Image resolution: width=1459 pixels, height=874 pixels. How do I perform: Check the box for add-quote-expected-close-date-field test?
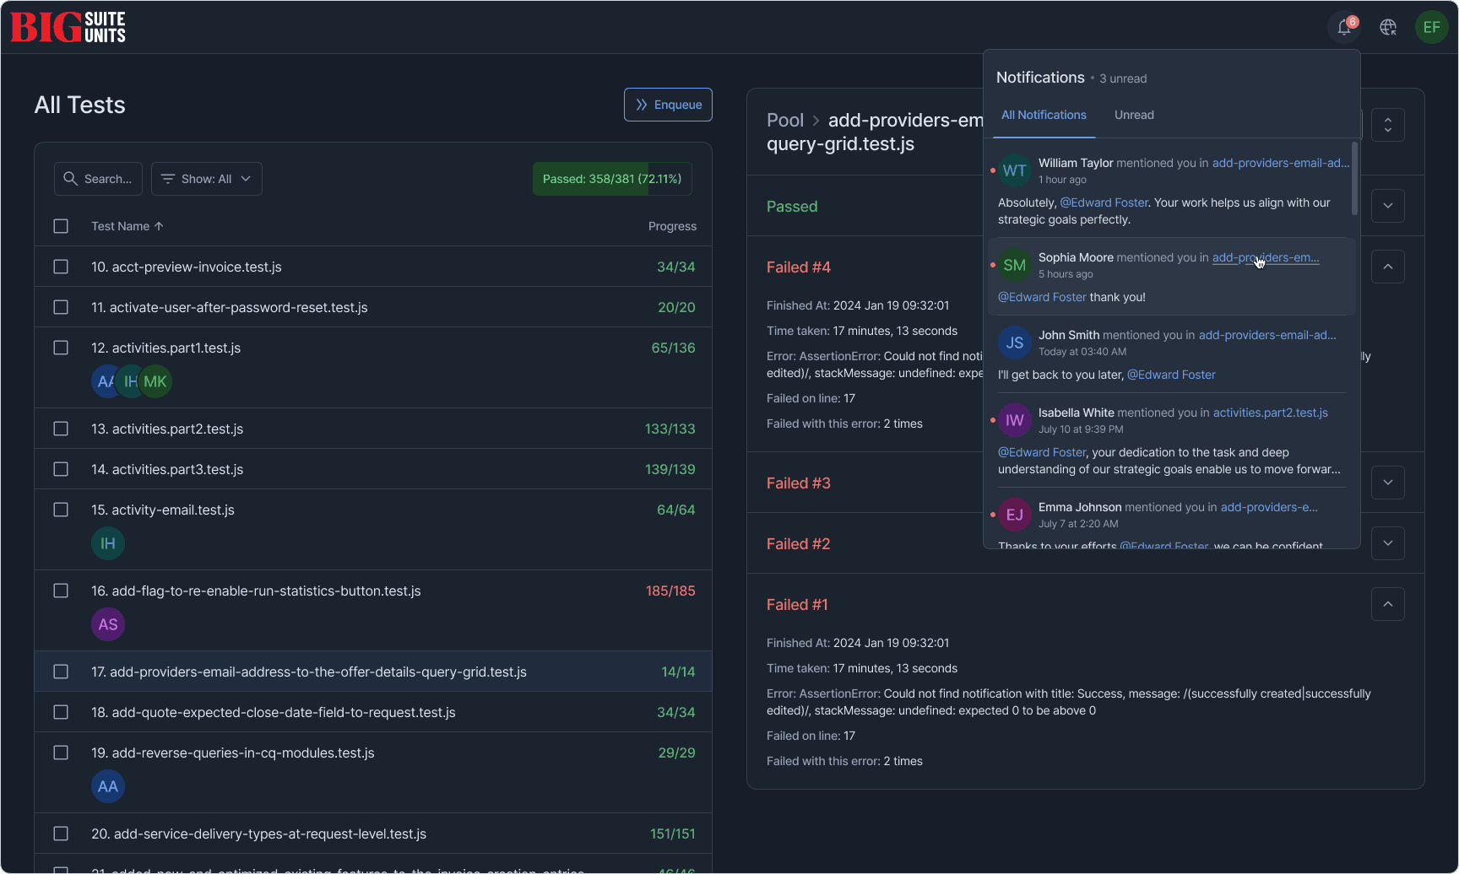coord(61,712)
